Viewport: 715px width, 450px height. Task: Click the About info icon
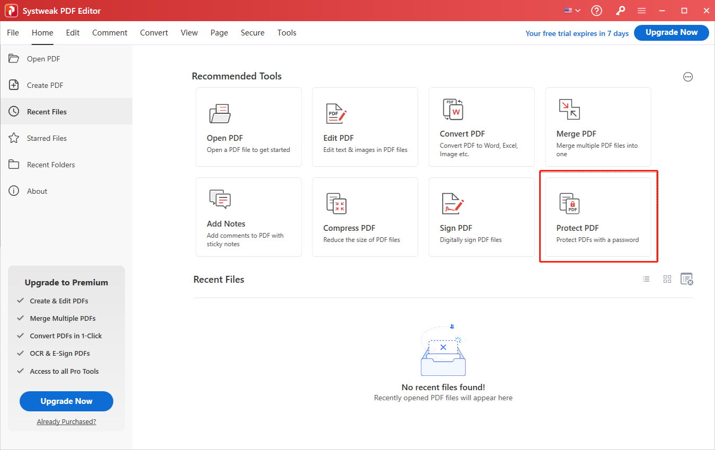(14, 191)
